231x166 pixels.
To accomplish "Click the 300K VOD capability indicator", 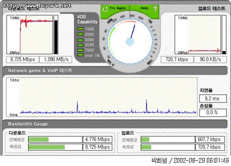I will (x=80, y=40).
